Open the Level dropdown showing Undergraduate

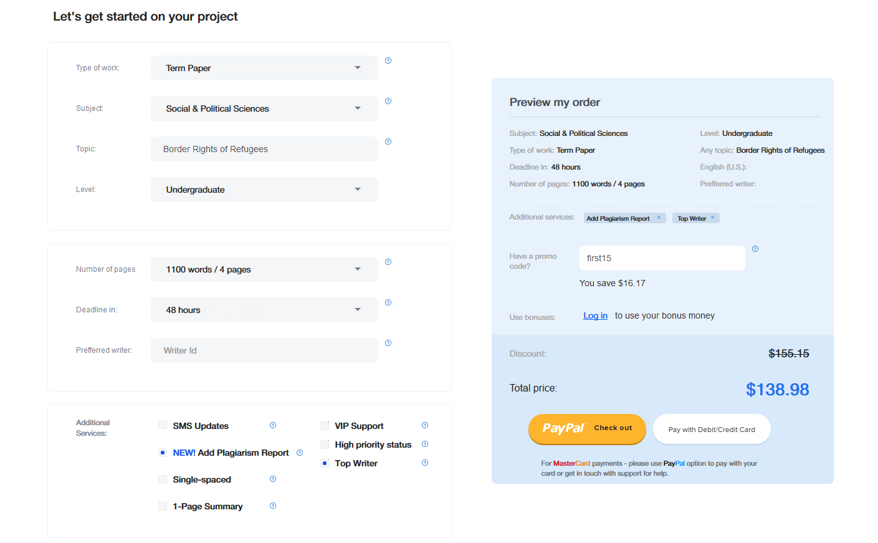264,190
